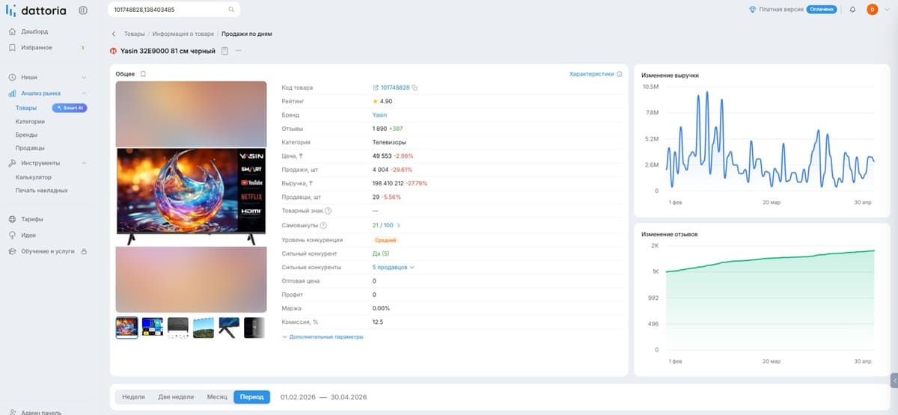Open Печать накладных
This screenshot has height=415, width=898.
point(42,191)
